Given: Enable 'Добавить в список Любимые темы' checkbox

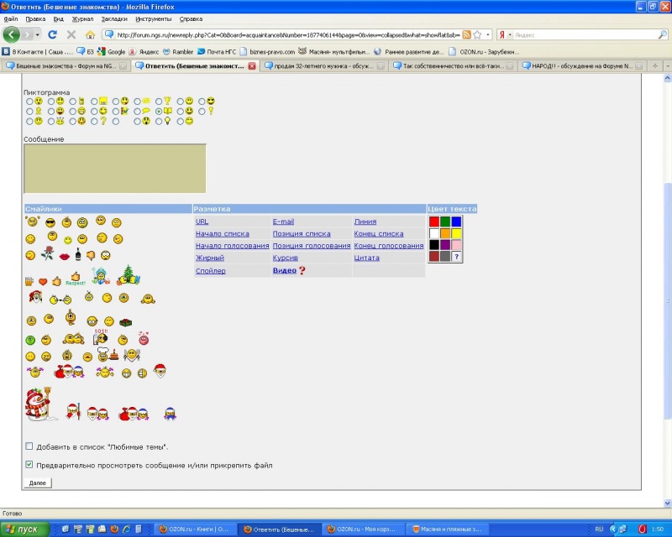Looking at the screenshot, I should click(x=29, y=446).
